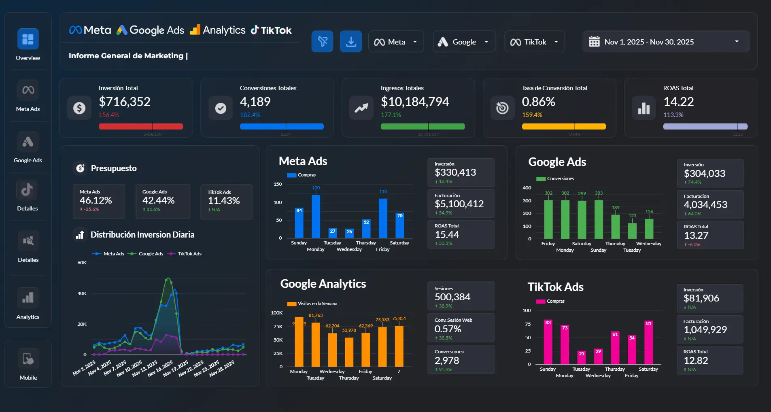
Task: Open the TikTok filter dropdown
Action: coord(535,42)
